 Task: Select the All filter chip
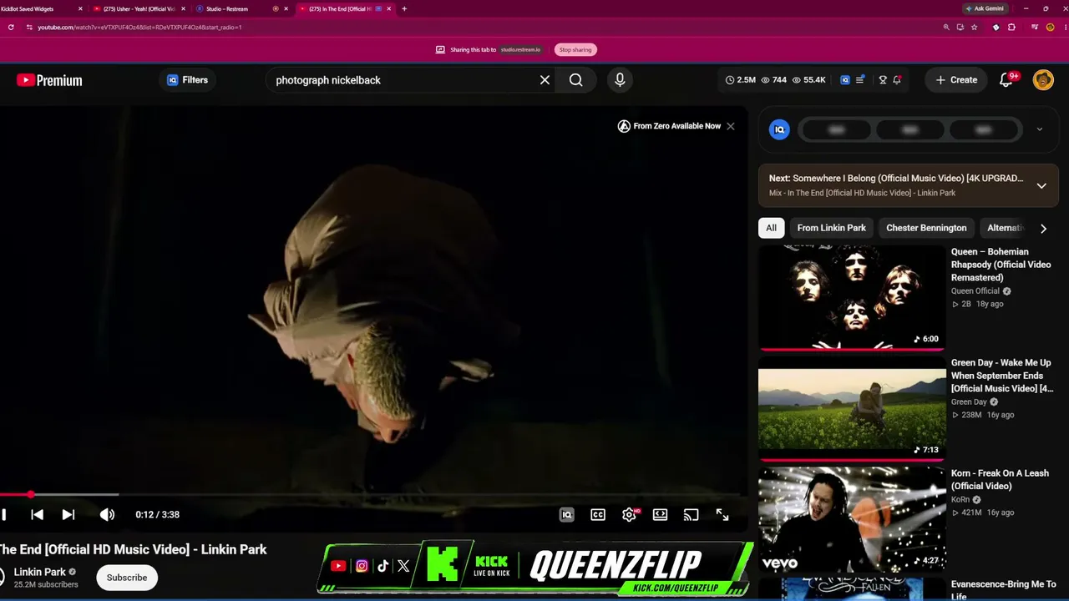click(x=771, y=228)
